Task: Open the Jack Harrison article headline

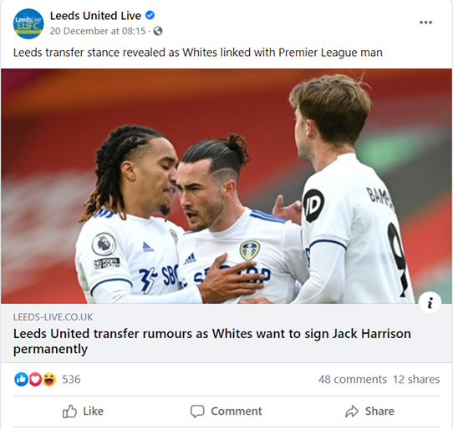Action: tap(212, 341)
